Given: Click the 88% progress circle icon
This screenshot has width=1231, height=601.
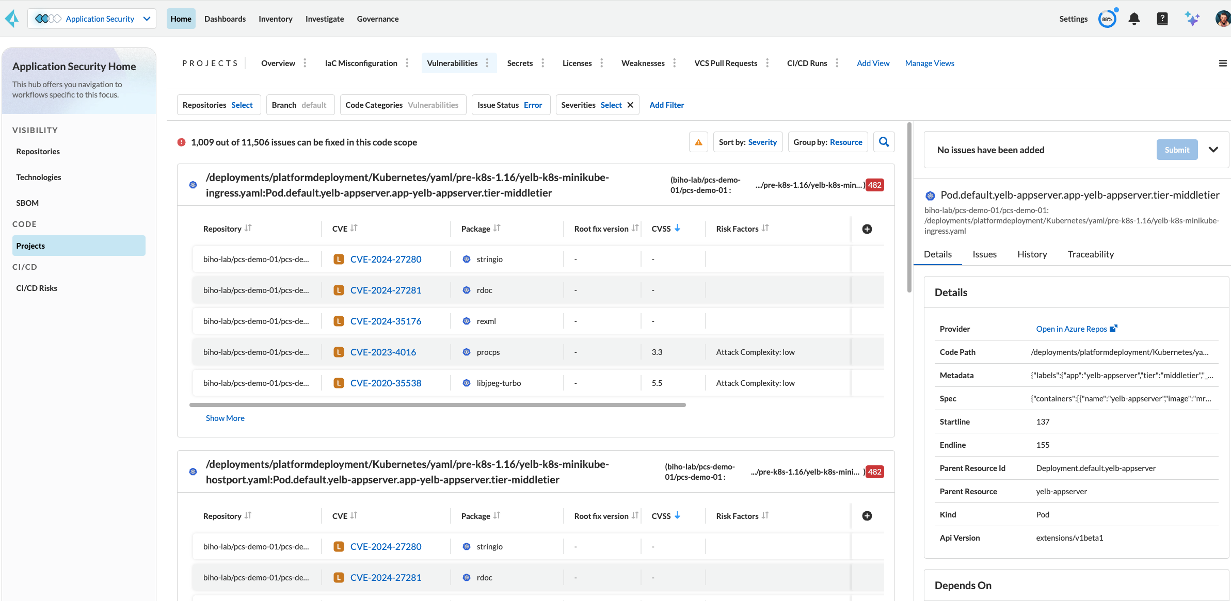Looking at the screenshot, I should coord(1107,19).
